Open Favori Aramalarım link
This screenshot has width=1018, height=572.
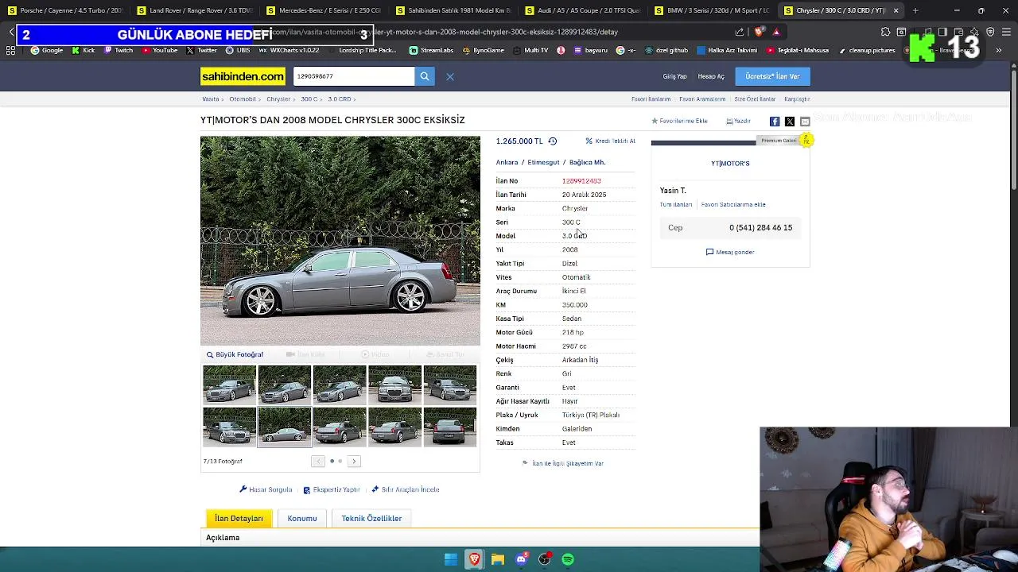(702, 99)
